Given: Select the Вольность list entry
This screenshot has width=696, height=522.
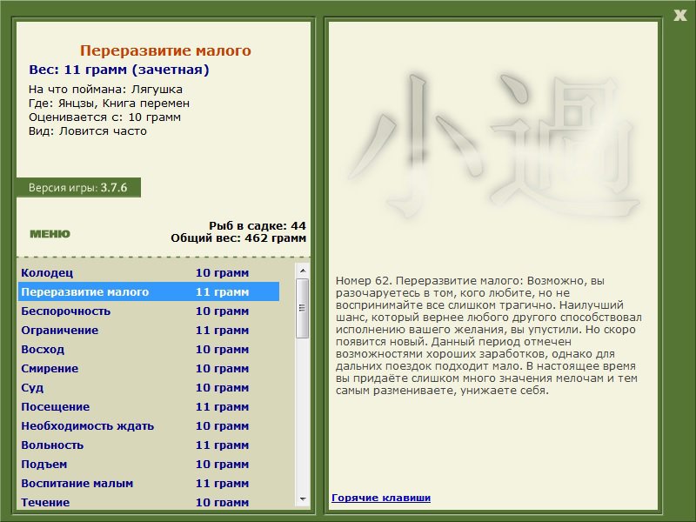Looking at the screenshot, I should tap(149, 445).
